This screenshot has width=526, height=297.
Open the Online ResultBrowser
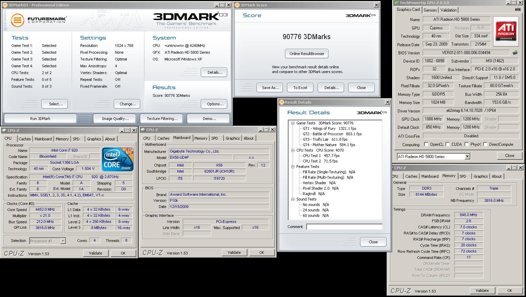tap(307, 54)
